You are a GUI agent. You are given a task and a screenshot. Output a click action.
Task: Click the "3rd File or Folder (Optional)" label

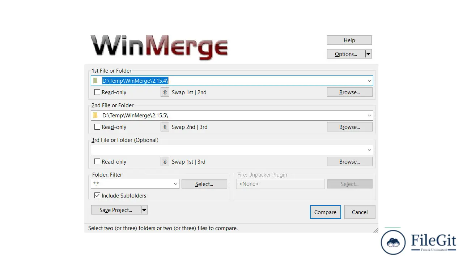coord(125,140)
